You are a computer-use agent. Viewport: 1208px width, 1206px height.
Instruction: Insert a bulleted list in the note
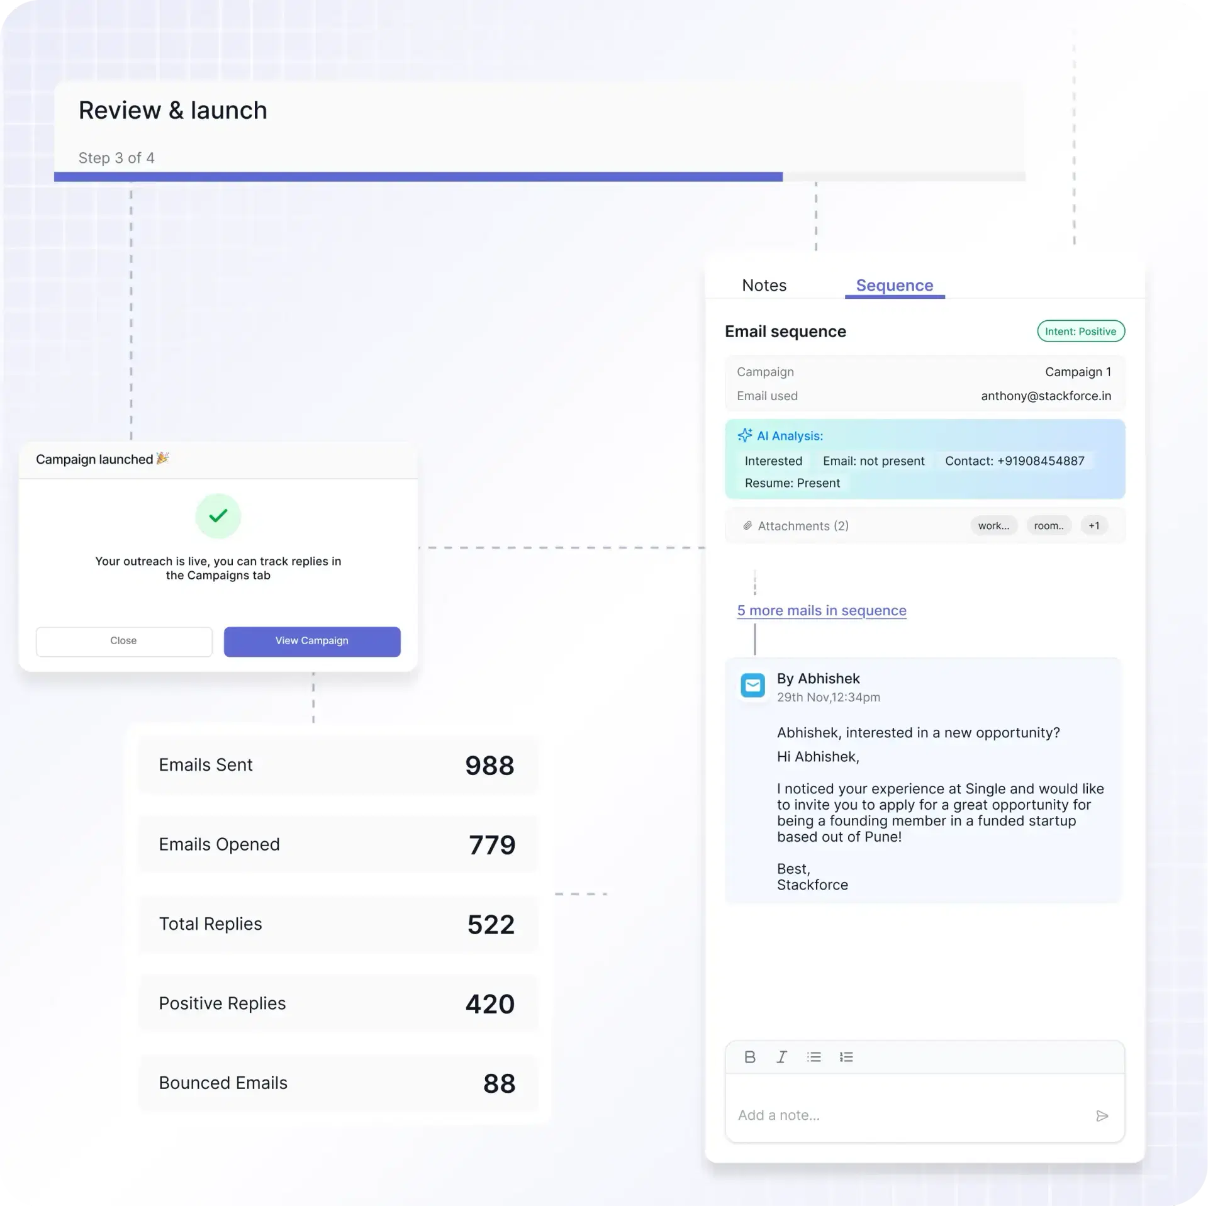pos(814,1057)
